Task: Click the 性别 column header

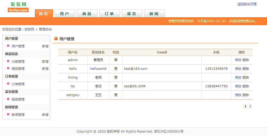Action: pos(116,52)
